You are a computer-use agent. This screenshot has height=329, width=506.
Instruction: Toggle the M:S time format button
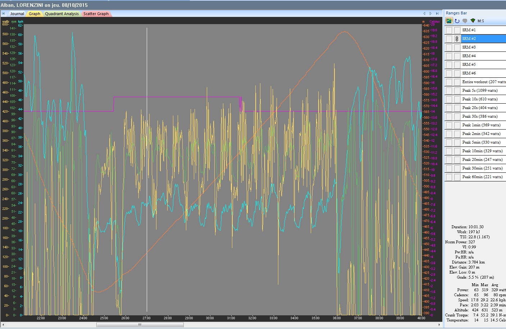pos(481,21)
